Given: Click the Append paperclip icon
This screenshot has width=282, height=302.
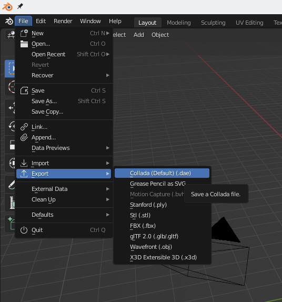Looking at the screenshot, I should click(x=24, y=137).
